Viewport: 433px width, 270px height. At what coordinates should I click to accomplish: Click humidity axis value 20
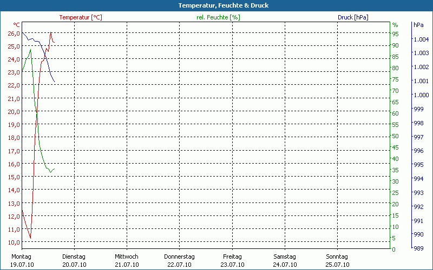coord(396,204)
